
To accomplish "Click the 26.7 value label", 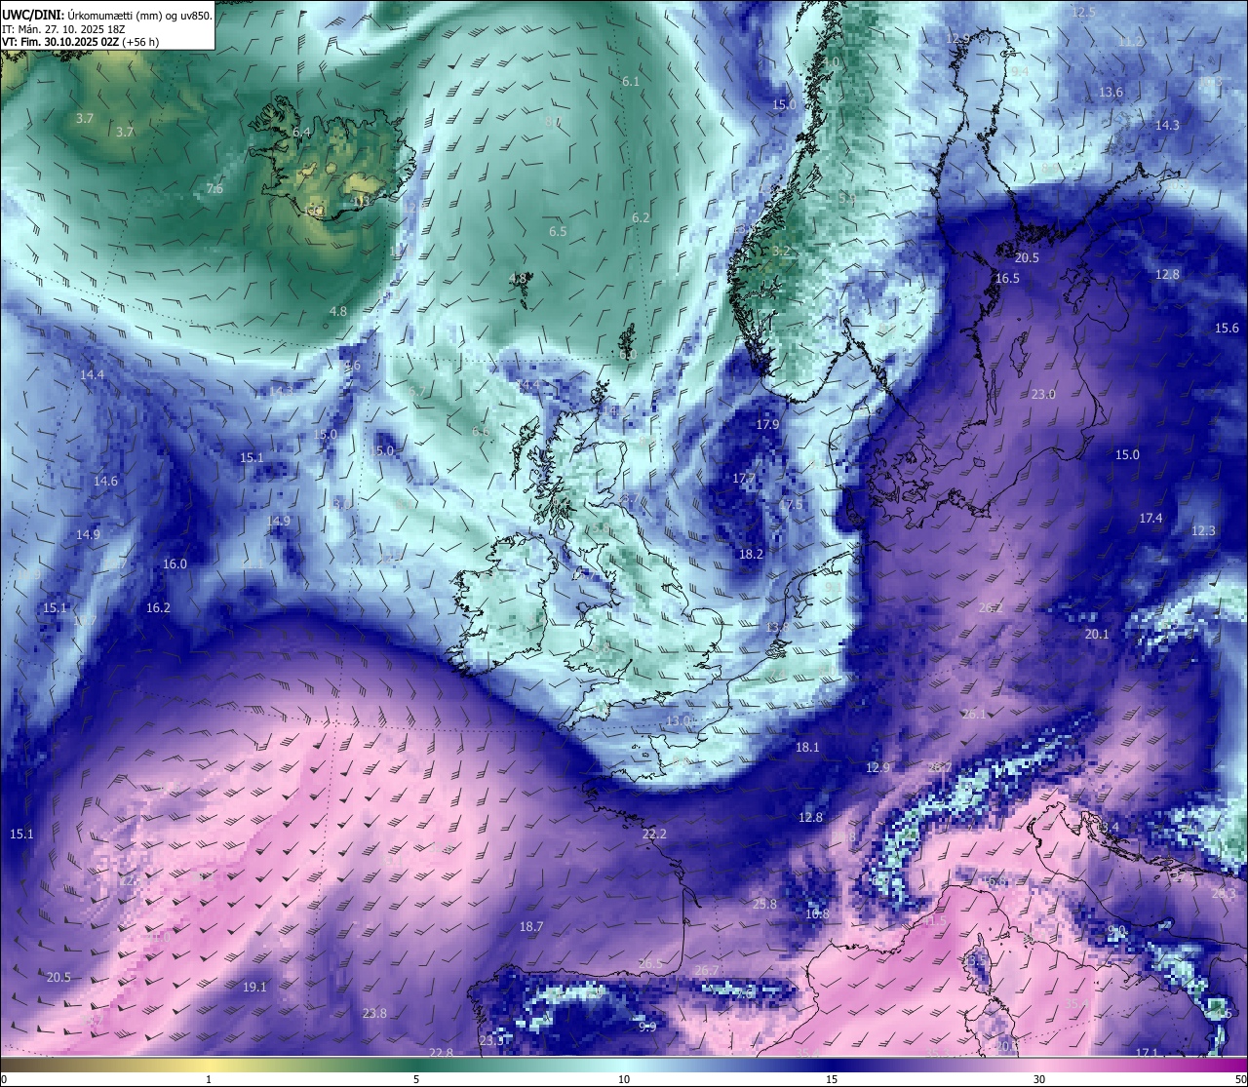I will point(707,971).
